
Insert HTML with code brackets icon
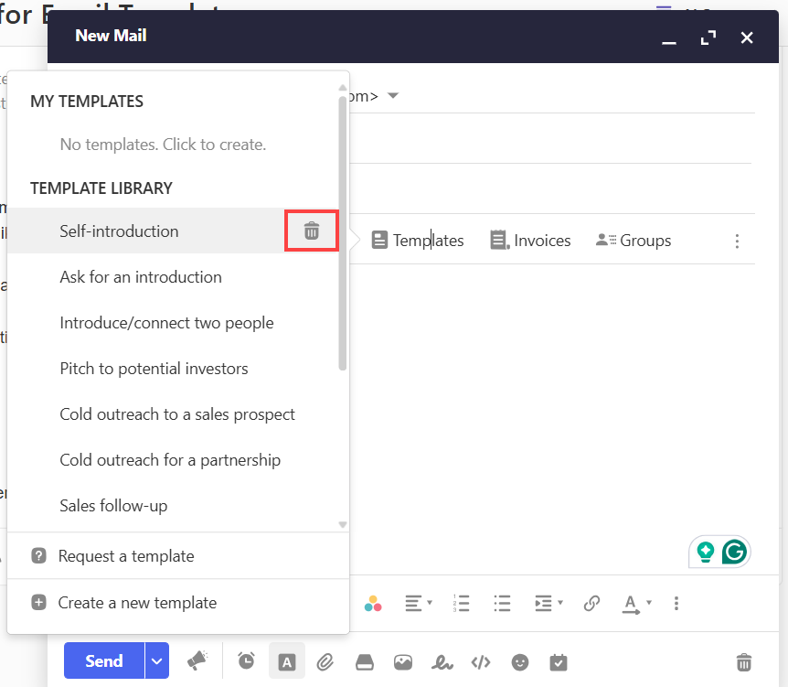pyautogui.click(x=481, y=662)
